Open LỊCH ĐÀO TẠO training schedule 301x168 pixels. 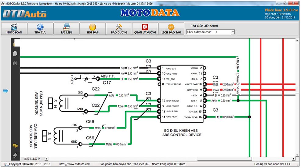pyautogui.click(x=171, y=29)
